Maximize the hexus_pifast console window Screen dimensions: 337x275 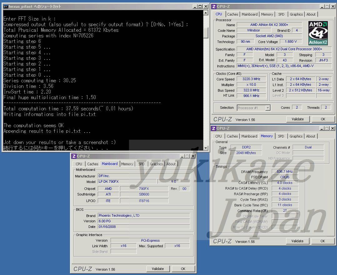(x=200, y=7)
